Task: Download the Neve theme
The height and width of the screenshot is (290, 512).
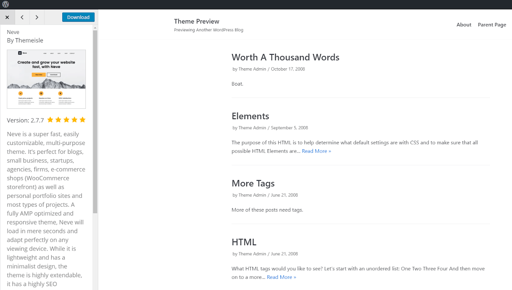Action: 78,17
